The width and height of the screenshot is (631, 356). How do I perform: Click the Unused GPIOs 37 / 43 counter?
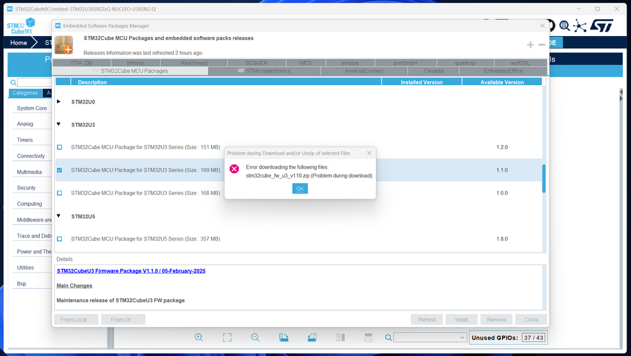tap(508, 338)
